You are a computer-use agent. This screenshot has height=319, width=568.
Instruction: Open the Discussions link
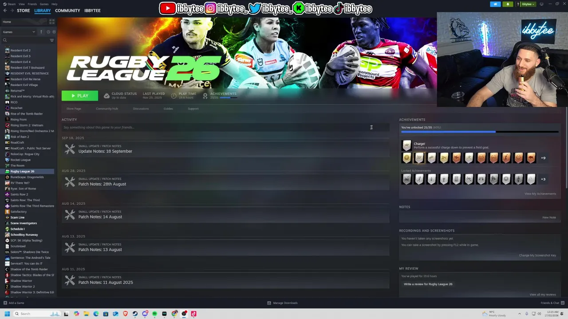click(141, 109)
